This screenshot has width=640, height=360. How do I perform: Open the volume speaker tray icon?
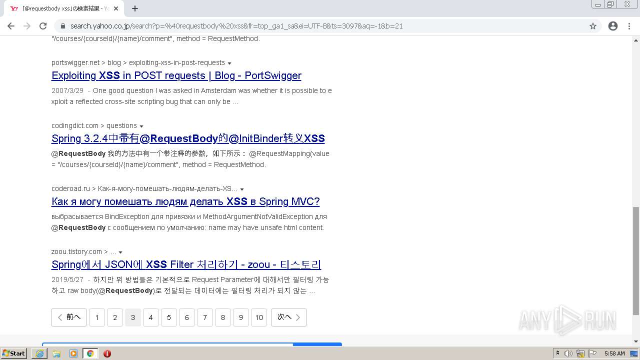[x=568, y=353]
